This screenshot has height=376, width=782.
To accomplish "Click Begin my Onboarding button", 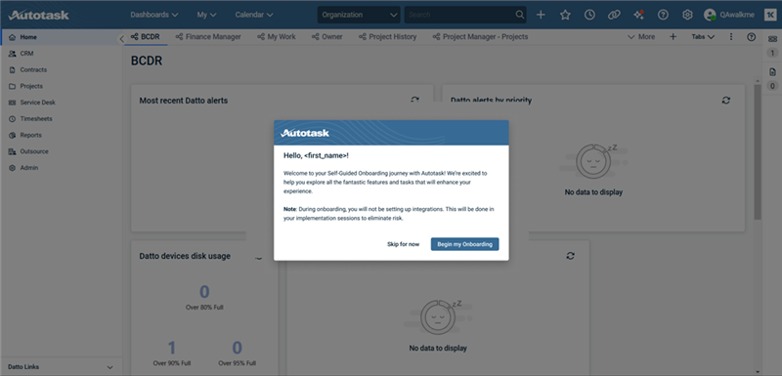I will tap(465, 244).
